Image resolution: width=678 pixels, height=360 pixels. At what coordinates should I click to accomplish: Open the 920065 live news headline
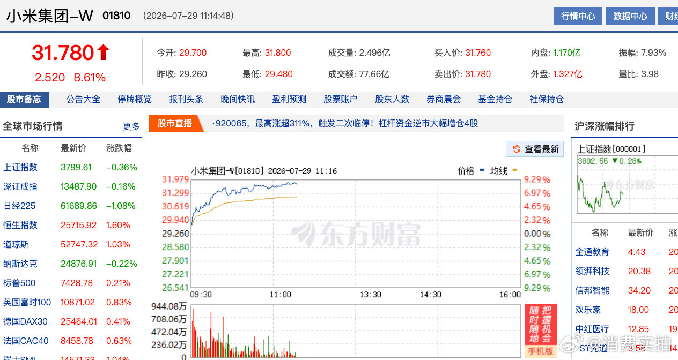click(345, 123)
